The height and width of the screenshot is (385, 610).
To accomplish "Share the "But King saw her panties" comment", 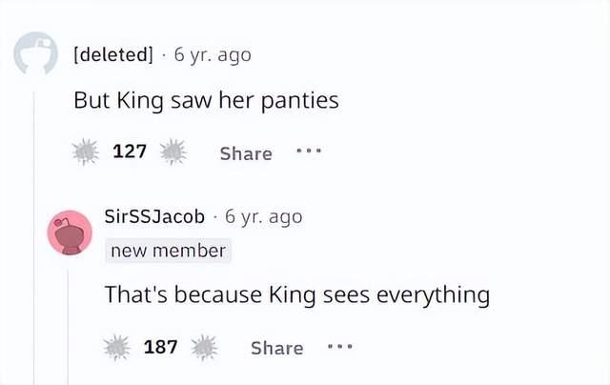I will coord(245,153).
